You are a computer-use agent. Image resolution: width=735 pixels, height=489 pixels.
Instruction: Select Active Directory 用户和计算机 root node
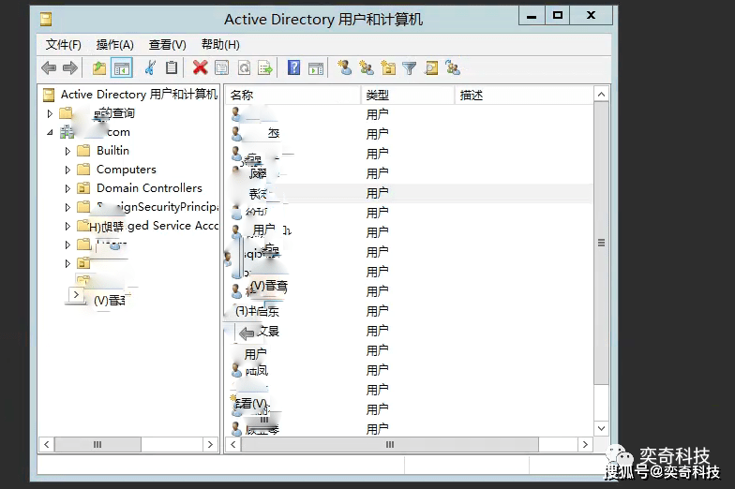coord(139,94)
